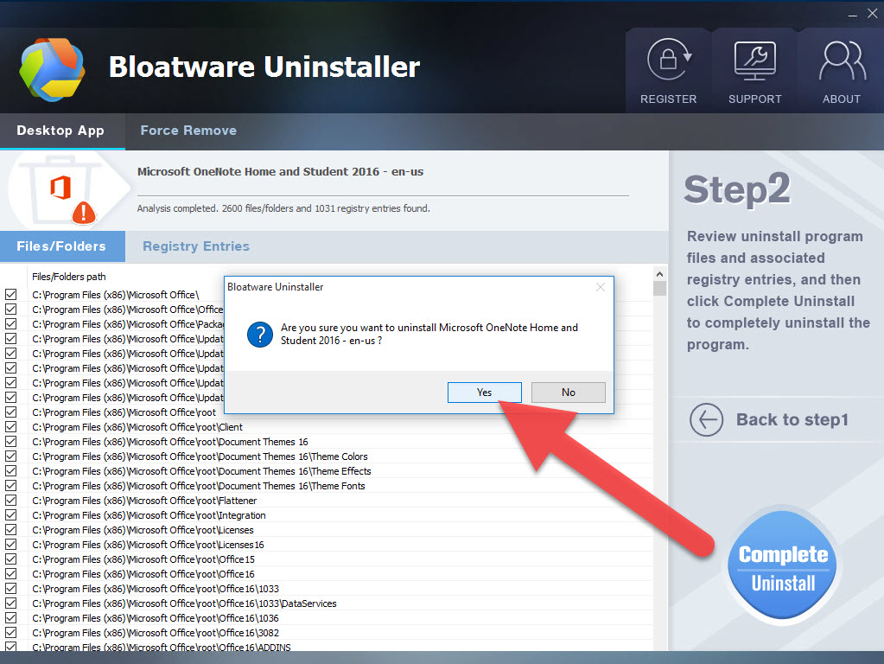This screenshot has height=664, width=884.
Task: Click the Bloatware Uninstaller logo
Action: tap(52, 69)
